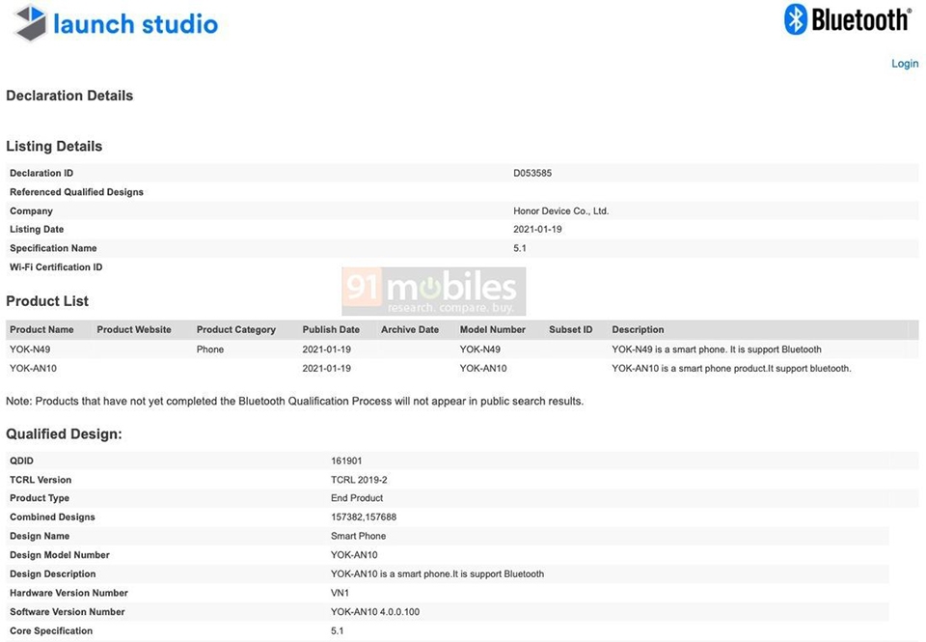The image size is (926, 642).
Task: Click the Phone product category cell
Action: pyautogui.click(x=209, y=349)
